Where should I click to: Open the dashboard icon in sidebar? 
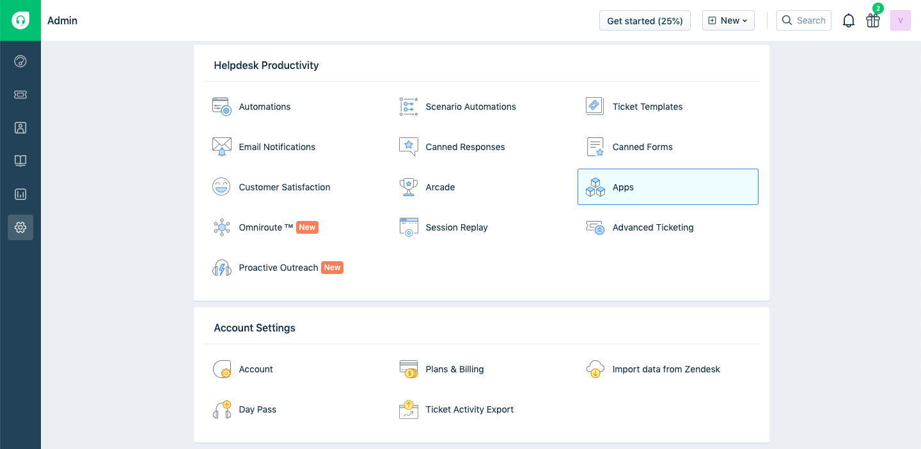[20, 61]
